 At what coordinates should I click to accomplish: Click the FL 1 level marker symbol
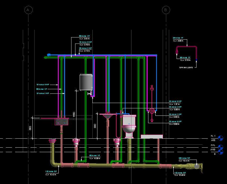pyautogui.click(x=220, y=138)
